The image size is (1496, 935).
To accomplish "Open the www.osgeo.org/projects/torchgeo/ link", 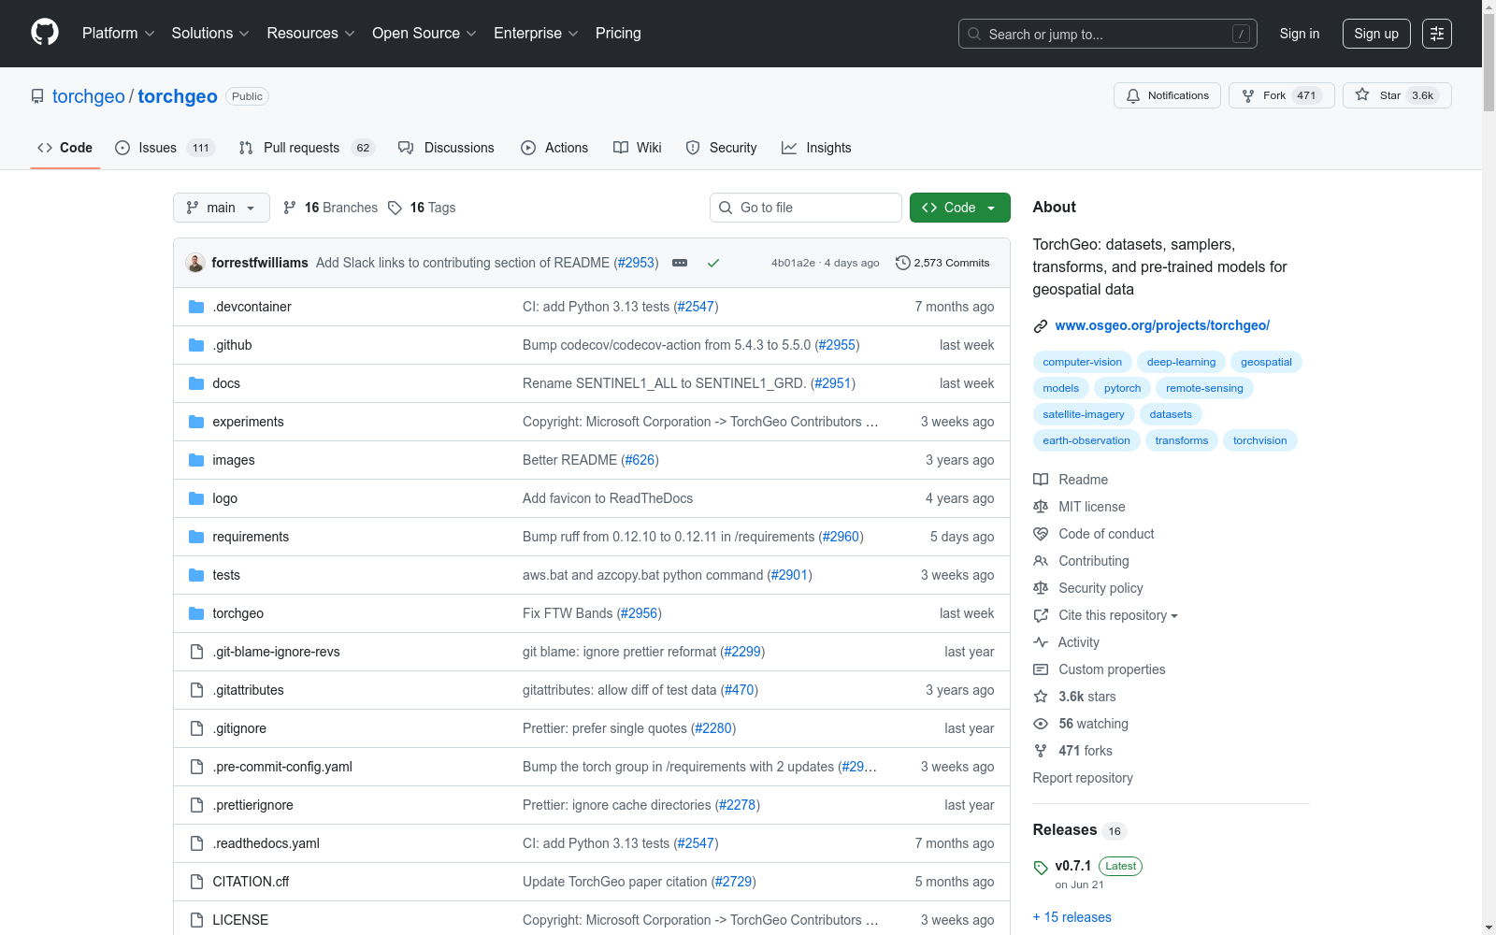I will [x=1162, y=325].
